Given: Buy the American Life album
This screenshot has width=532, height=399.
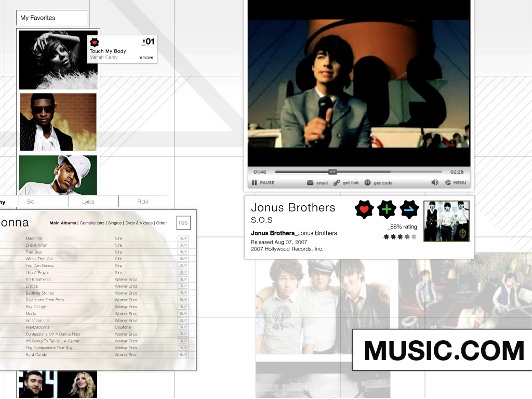Looking at the screenshot, I should 183,320.
